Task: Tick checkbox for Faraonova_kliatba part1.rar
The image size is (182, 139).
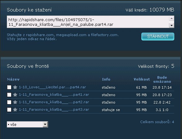Action: 9,95
